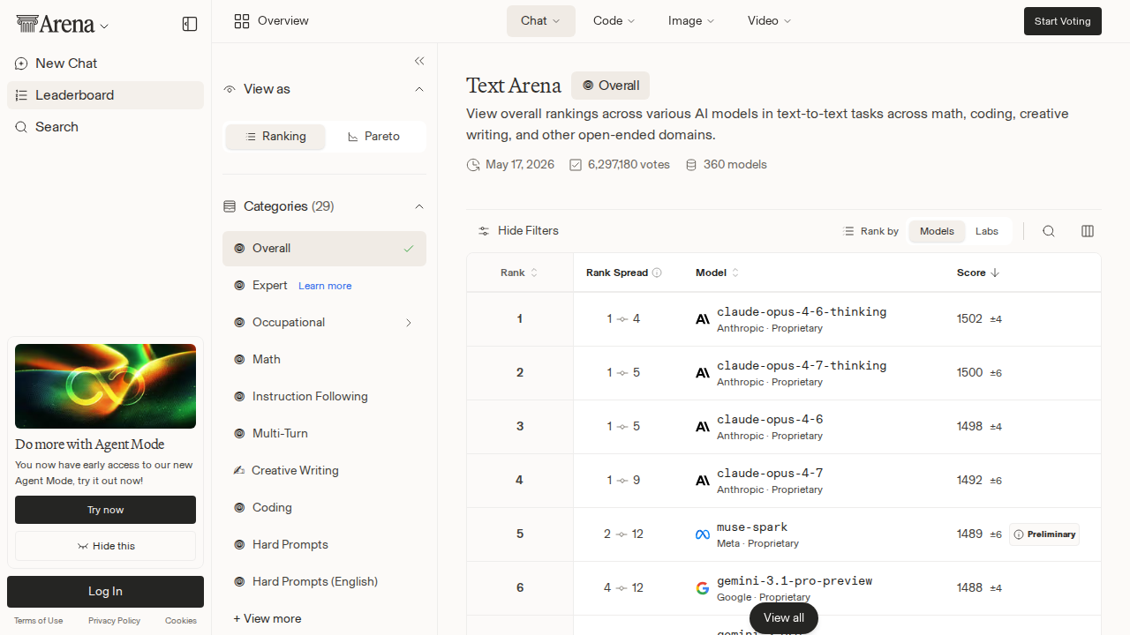Open Cookies link

[181, 621]
